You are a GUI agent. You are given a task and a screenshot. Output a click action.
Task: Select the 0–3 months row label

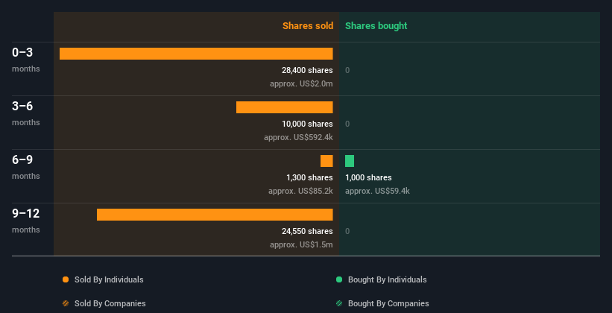26,60
